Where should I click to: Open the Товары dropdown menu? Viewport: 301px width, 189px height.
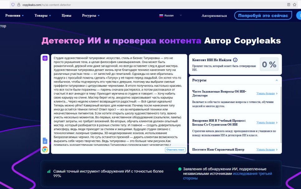[43, 16]
